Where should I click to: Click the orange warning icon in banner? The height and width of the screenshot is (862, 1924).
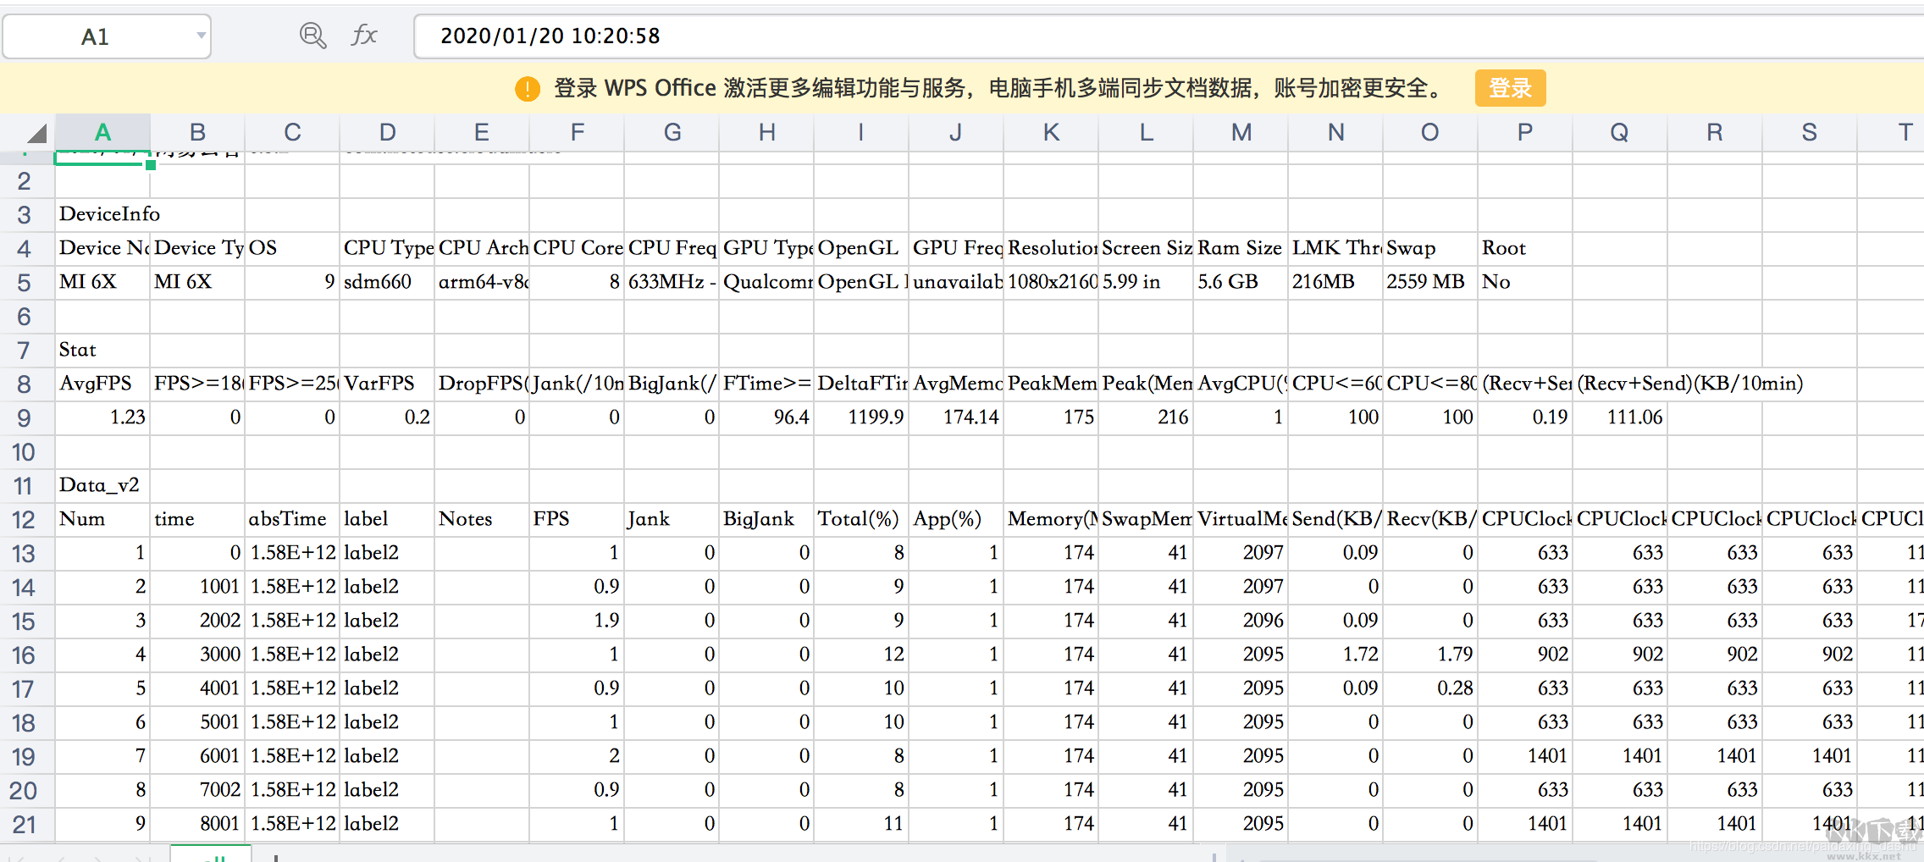527,88
